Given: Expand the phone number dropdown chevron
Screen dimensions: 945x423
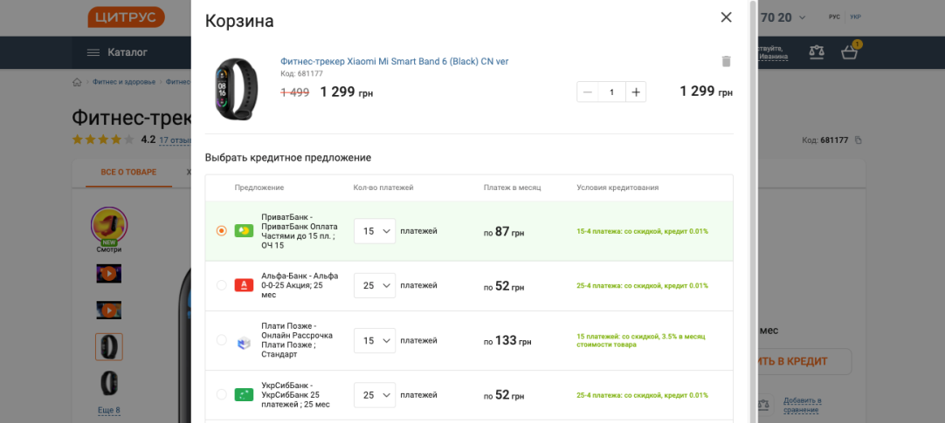Looking at the screenshot, I should 802,17.
